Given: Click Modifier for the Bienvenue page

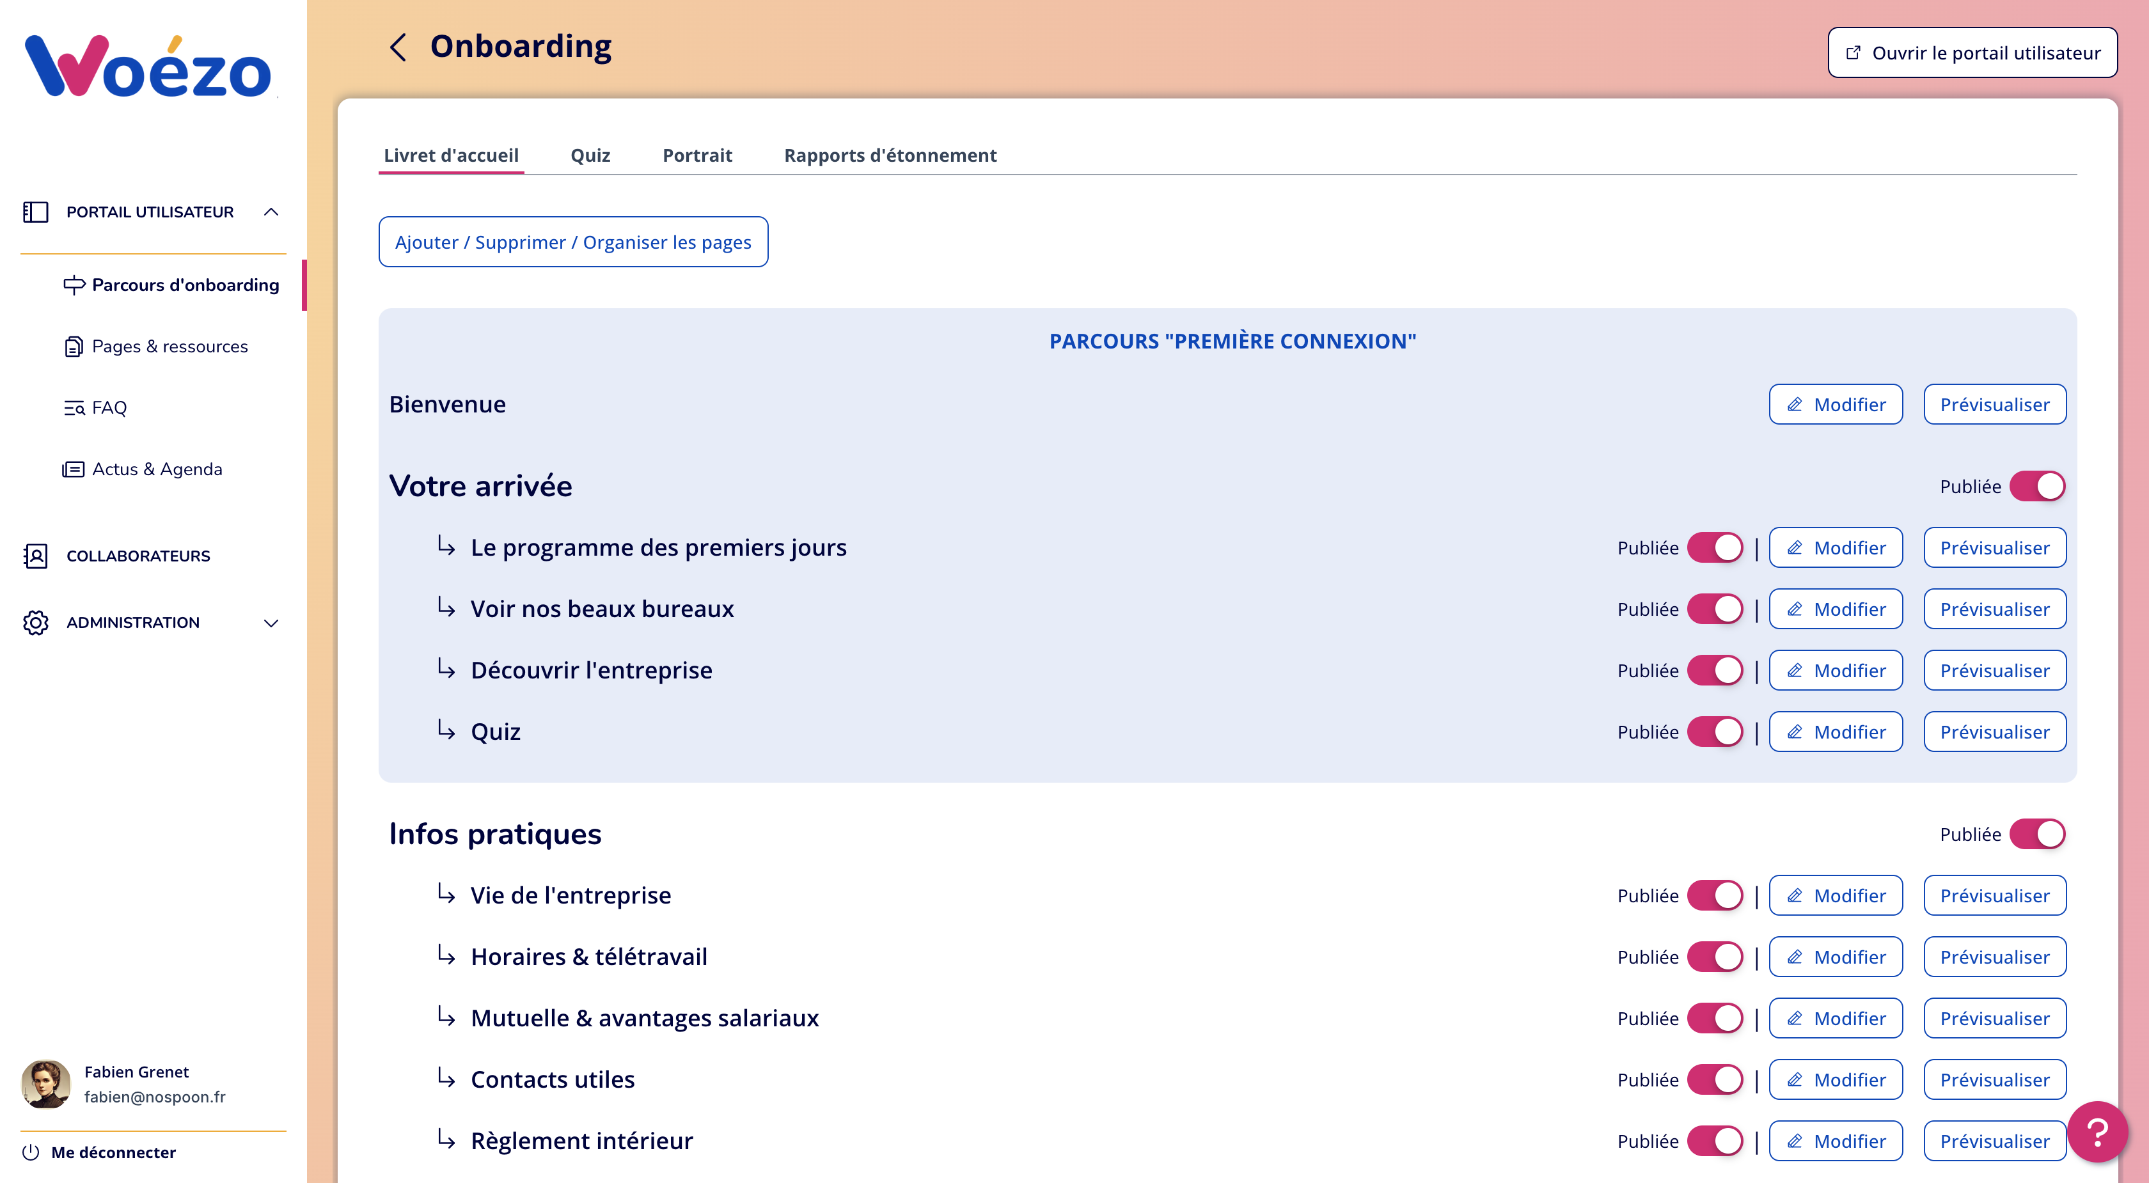Looking at the screenshot, I should click(x=1836, y=405).
